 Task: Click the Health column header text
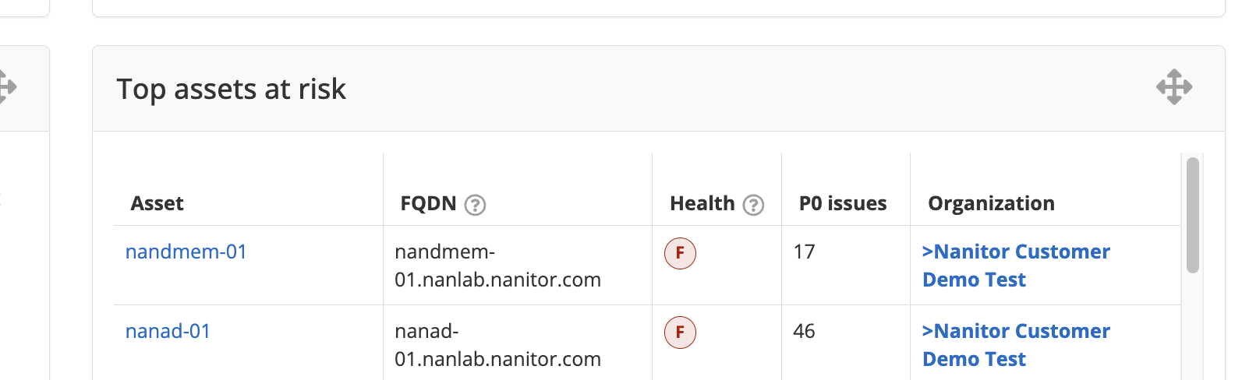[x=702, y=204]
